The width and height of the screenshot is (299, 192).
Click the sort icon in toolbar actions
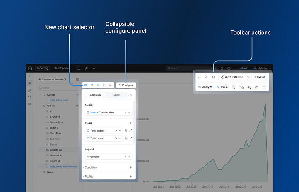(x=249, y=87)
